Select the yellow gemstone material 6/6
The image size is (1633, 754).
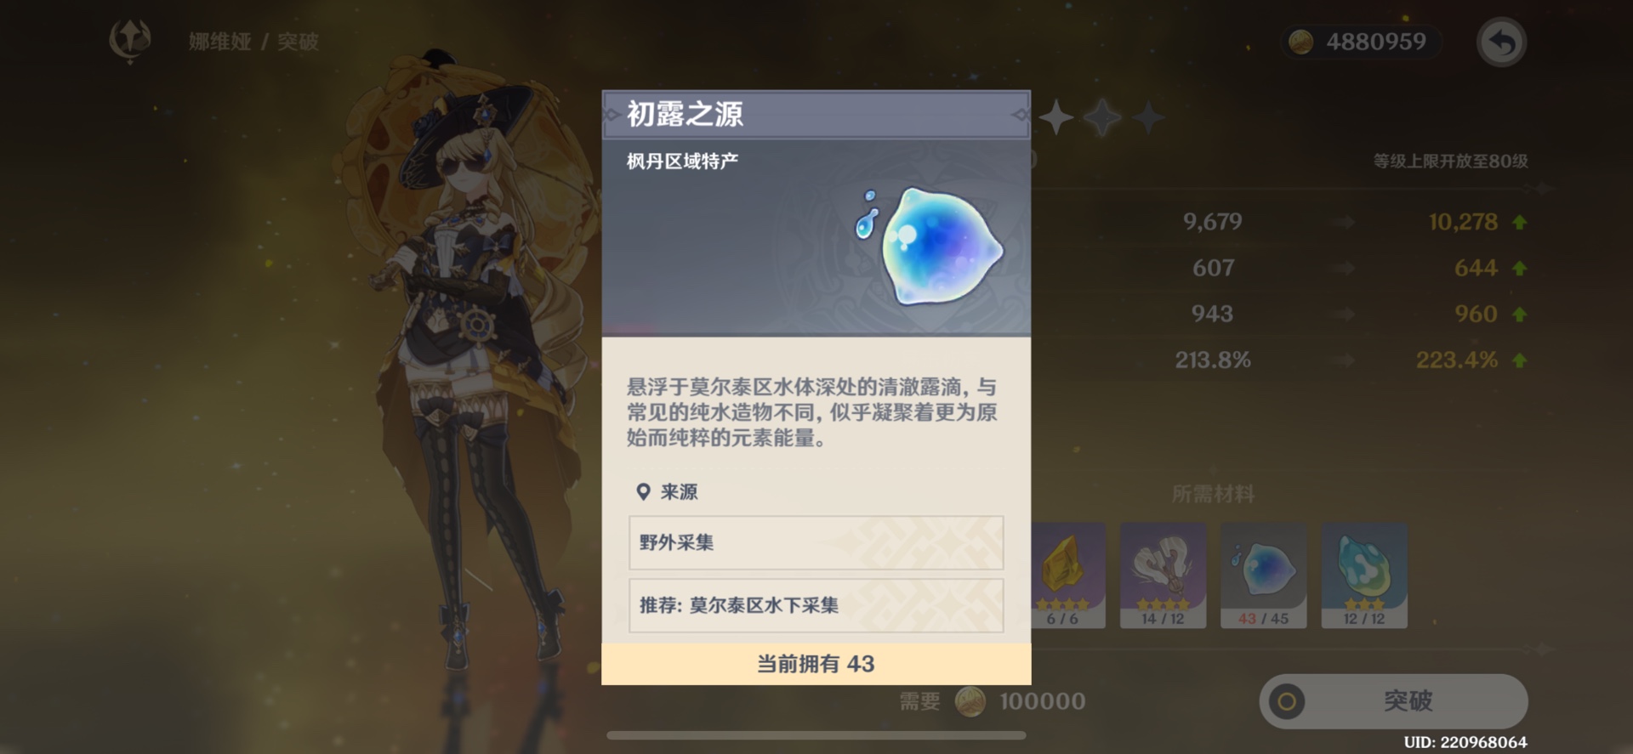pos(1068,575)
